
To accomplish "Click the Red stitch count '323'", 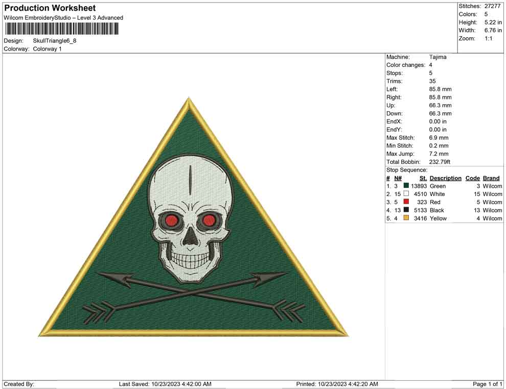I will 422,202.
